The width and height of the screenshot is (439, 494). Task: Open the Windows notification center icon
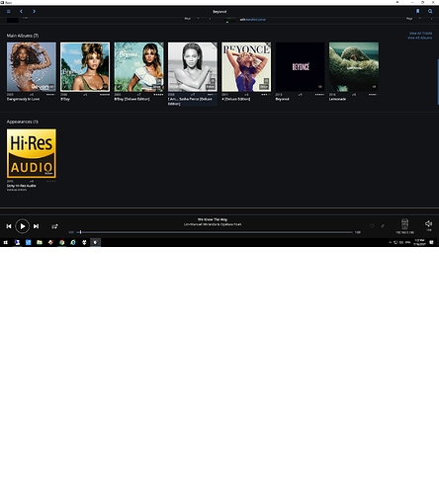431,242
